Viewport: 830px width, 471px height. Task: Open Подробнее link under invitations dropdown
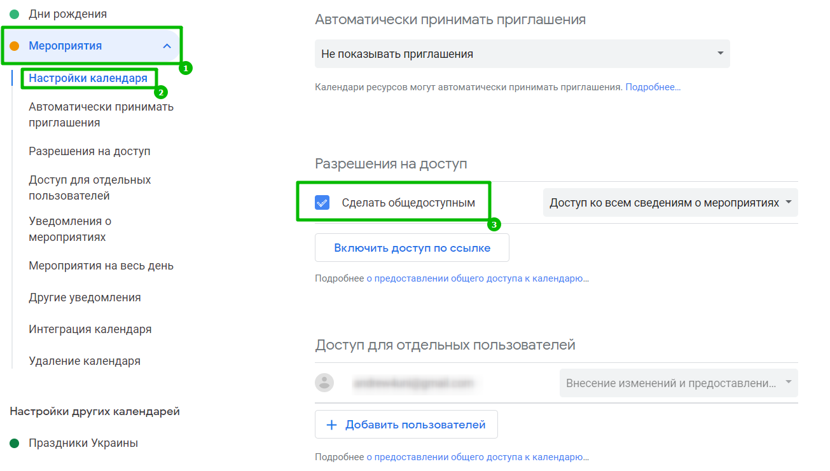pos(653,87)
